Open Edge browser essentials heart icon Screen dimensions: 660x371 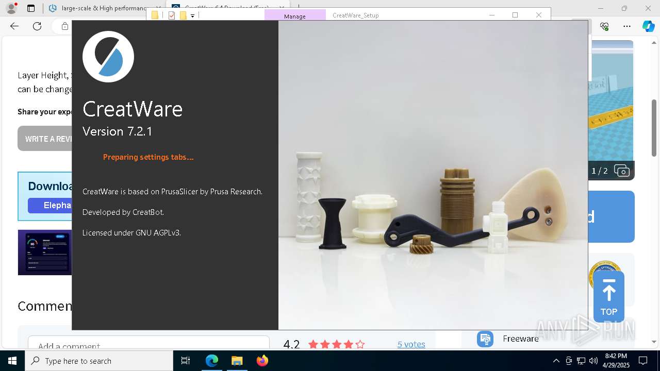(x=604, y=26)
